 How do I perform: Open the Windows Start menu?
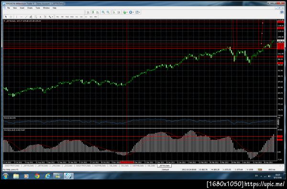tap(5, 176)
